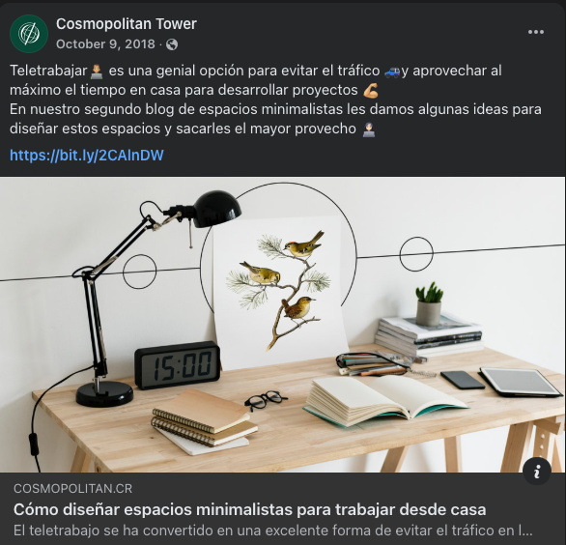The image size is (566, 545).
Task: Follow the bit.ly/2CAlnDW link
Action: pyautogui.click(x=87, y=156)
